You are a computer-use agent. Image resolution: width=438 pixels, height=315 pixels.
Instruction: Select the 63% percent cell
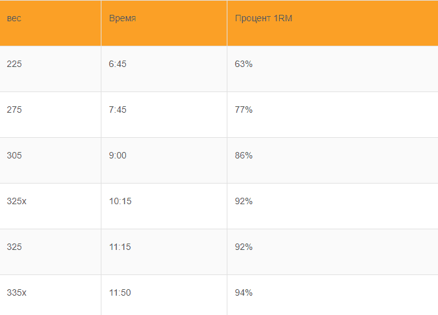tap(333, 69)
